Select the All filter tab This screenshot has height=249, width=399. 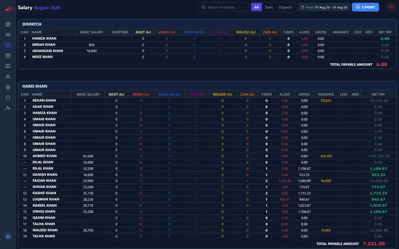pyautogui.click(x=257, y=7)
